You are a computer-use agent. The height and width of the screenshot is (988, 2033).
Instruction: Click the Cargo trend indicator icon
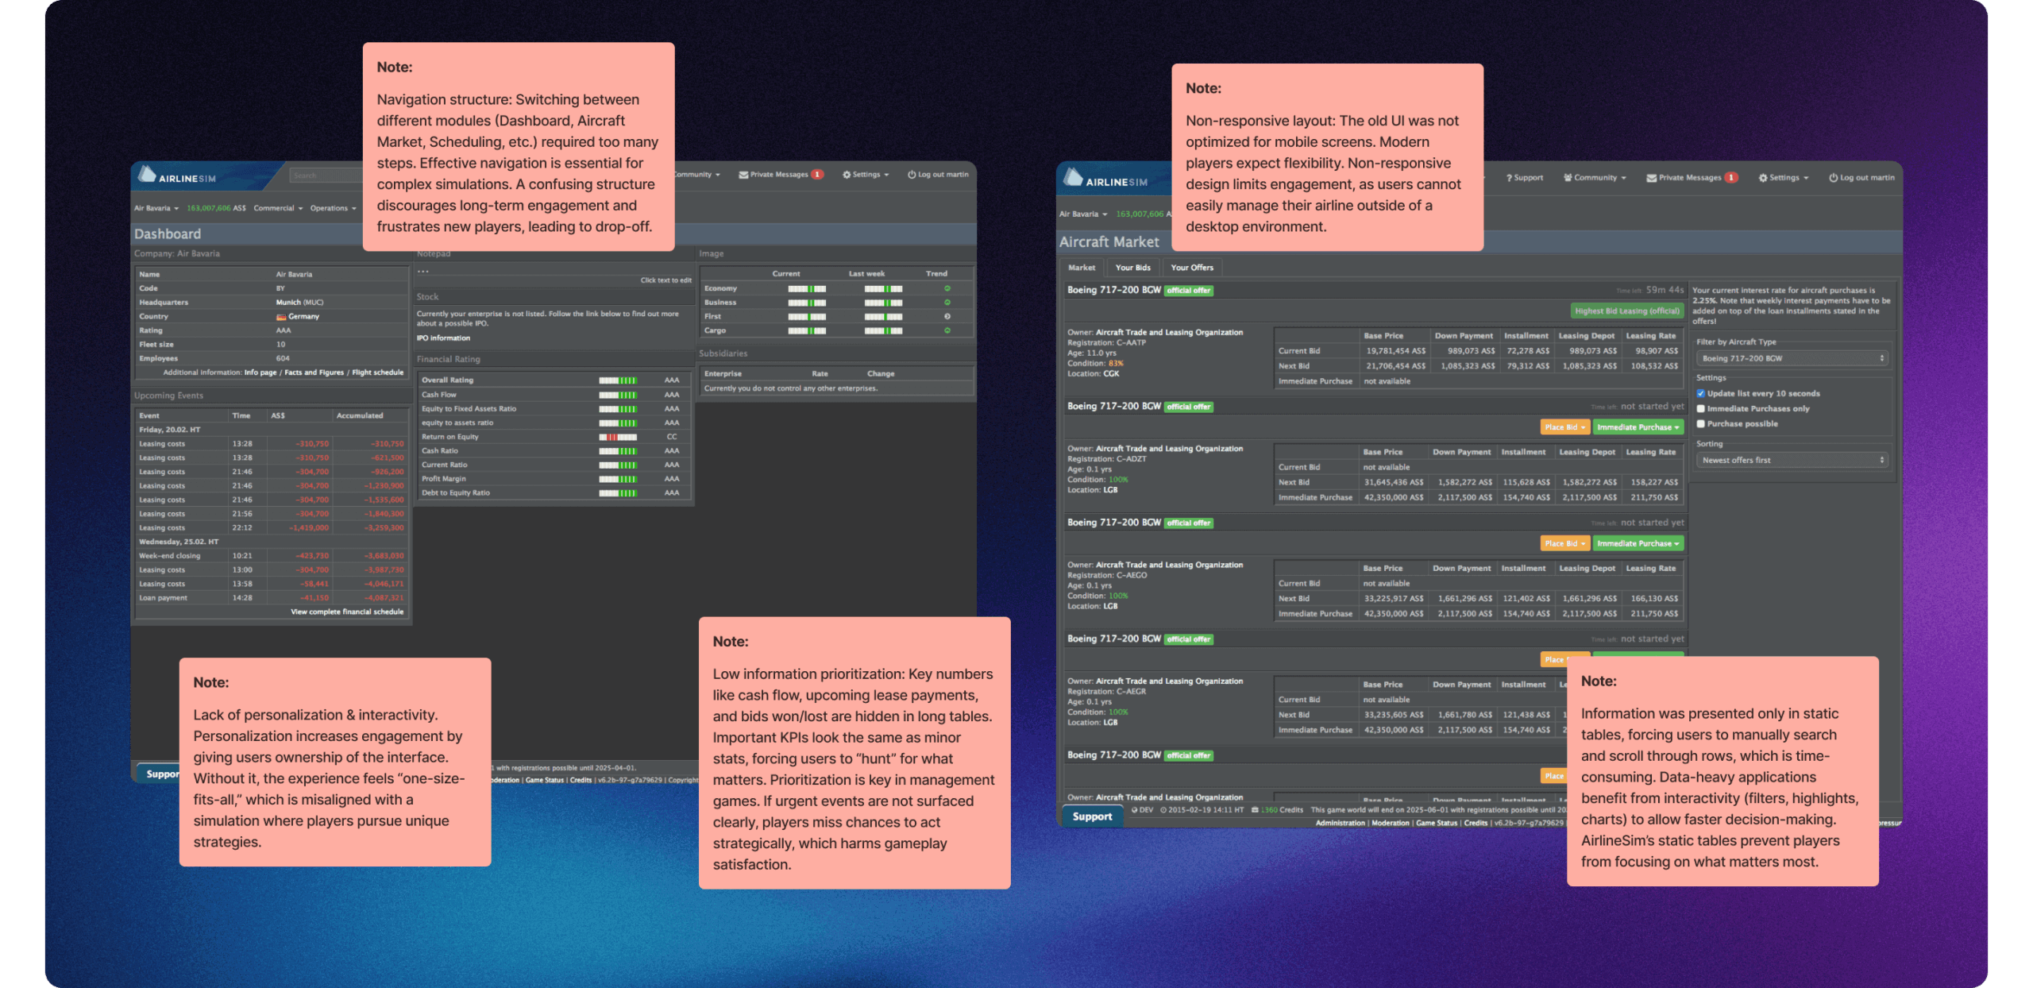pos(947,330)
